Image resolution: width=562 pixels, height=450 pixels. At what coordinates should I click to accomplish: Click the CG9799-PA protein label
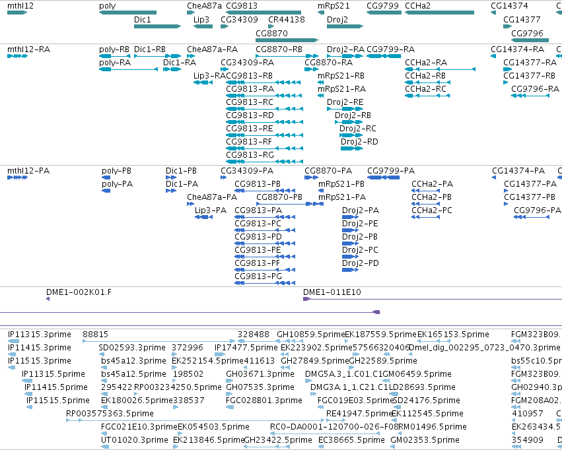[x=391, y=171]
